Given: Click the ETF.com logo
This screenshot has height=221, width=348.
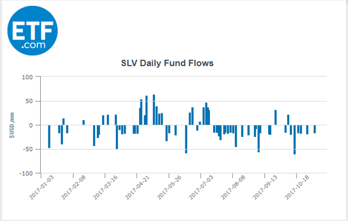Looking at the screenshot, I should point(32,30).
